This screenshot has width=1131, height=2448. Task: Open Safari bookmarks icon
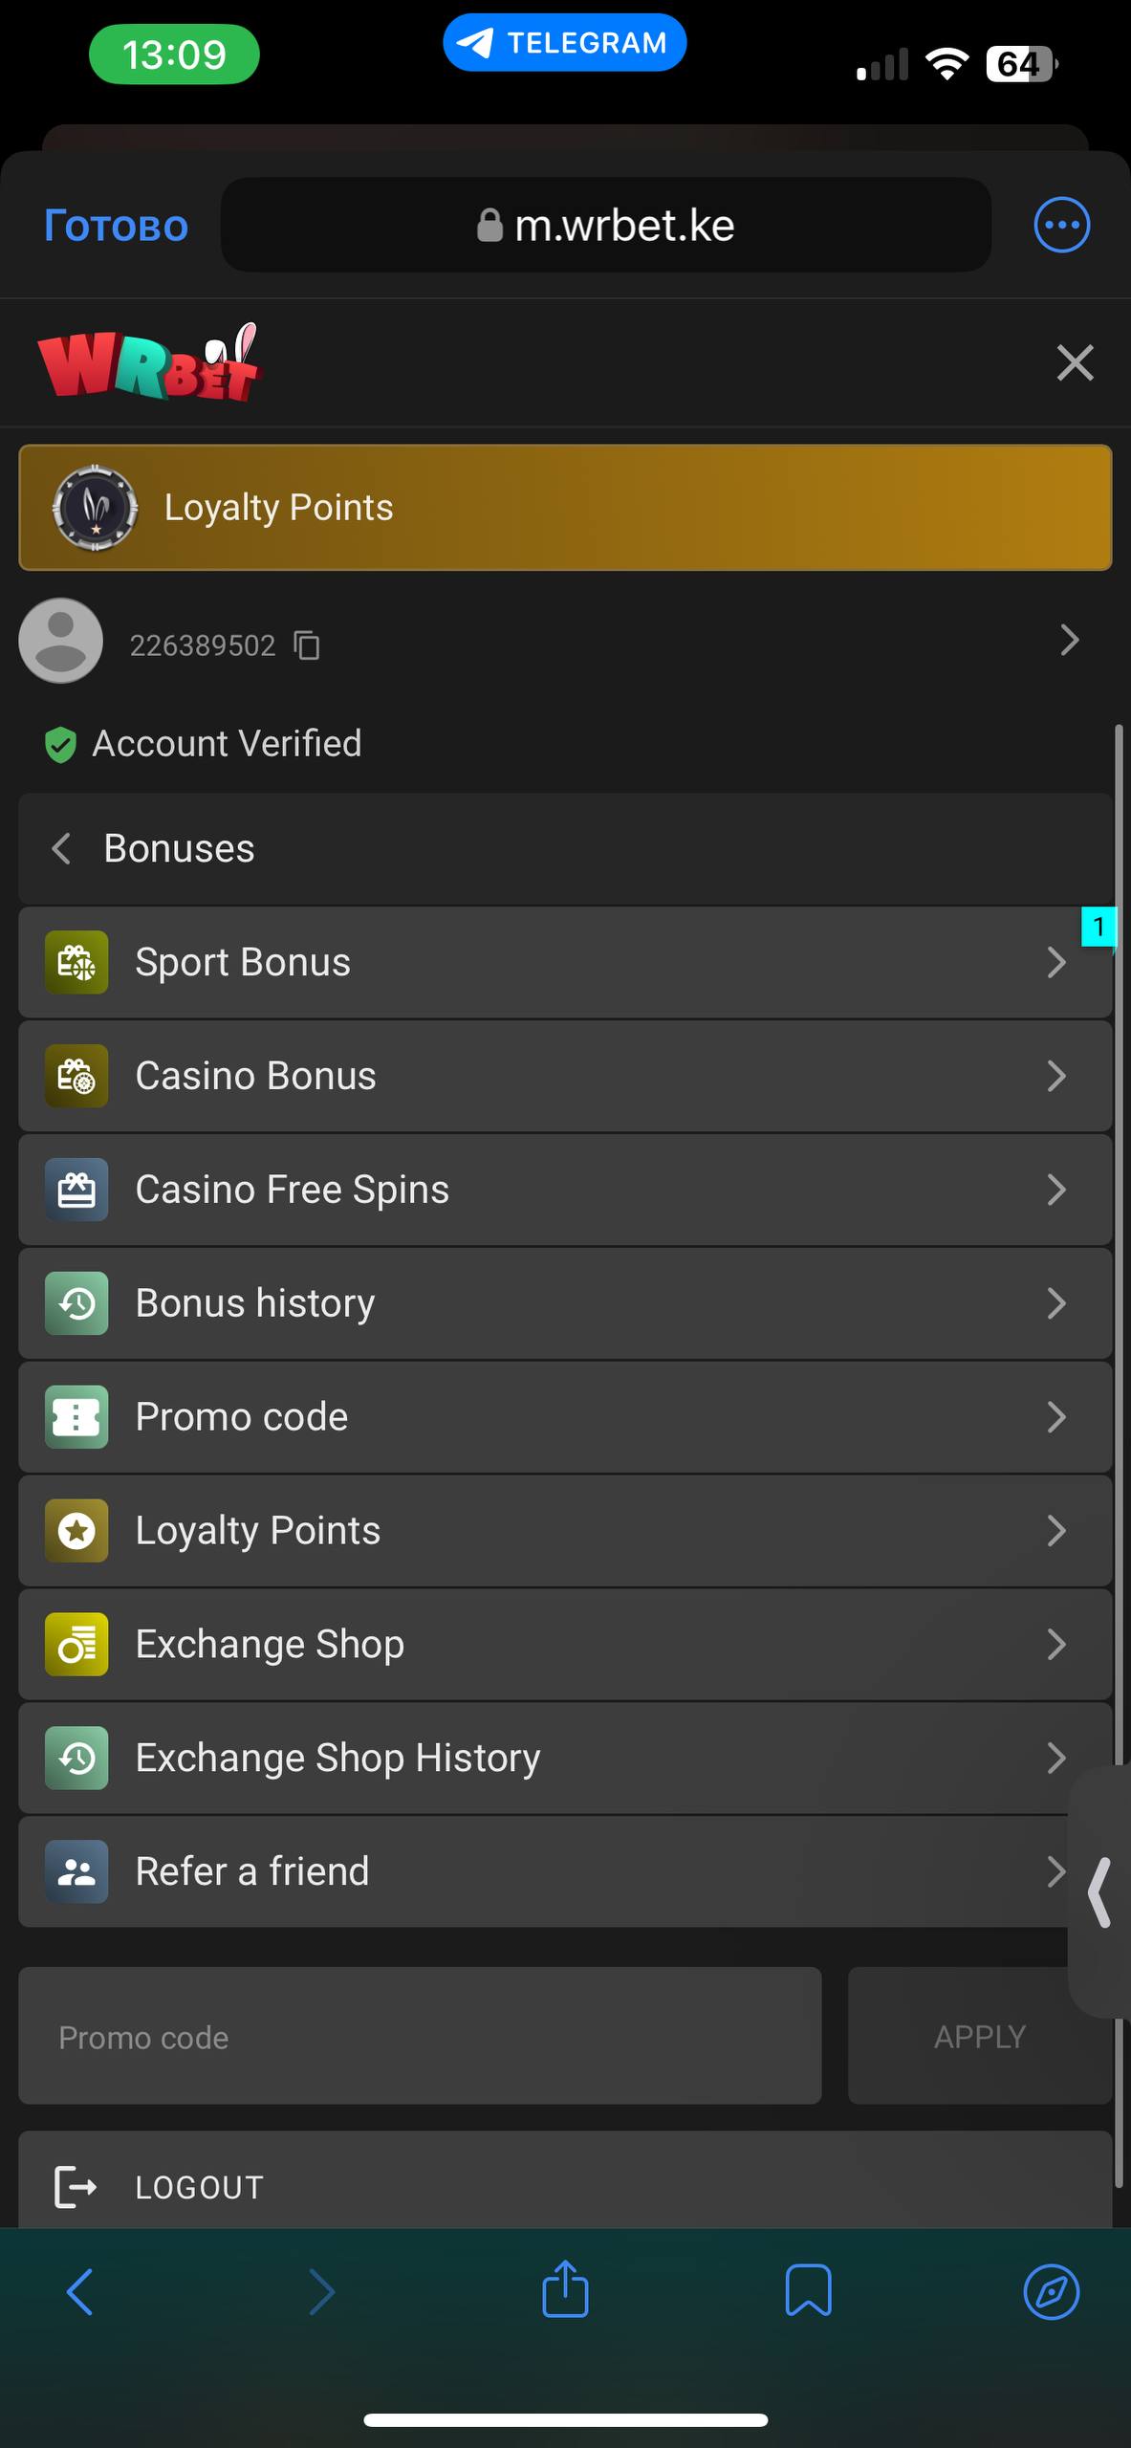(x=808, y=2291)
